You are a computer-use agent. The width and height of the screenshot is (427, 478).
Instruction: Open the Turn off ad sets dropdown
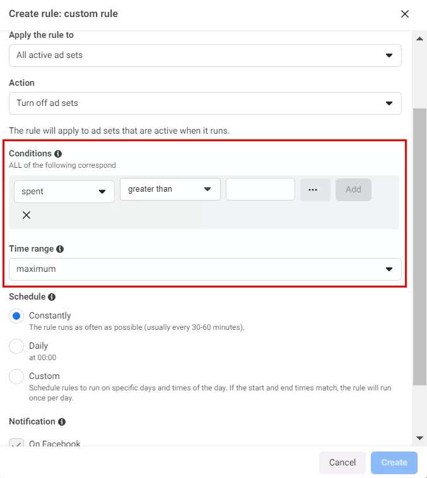[205, 103]
